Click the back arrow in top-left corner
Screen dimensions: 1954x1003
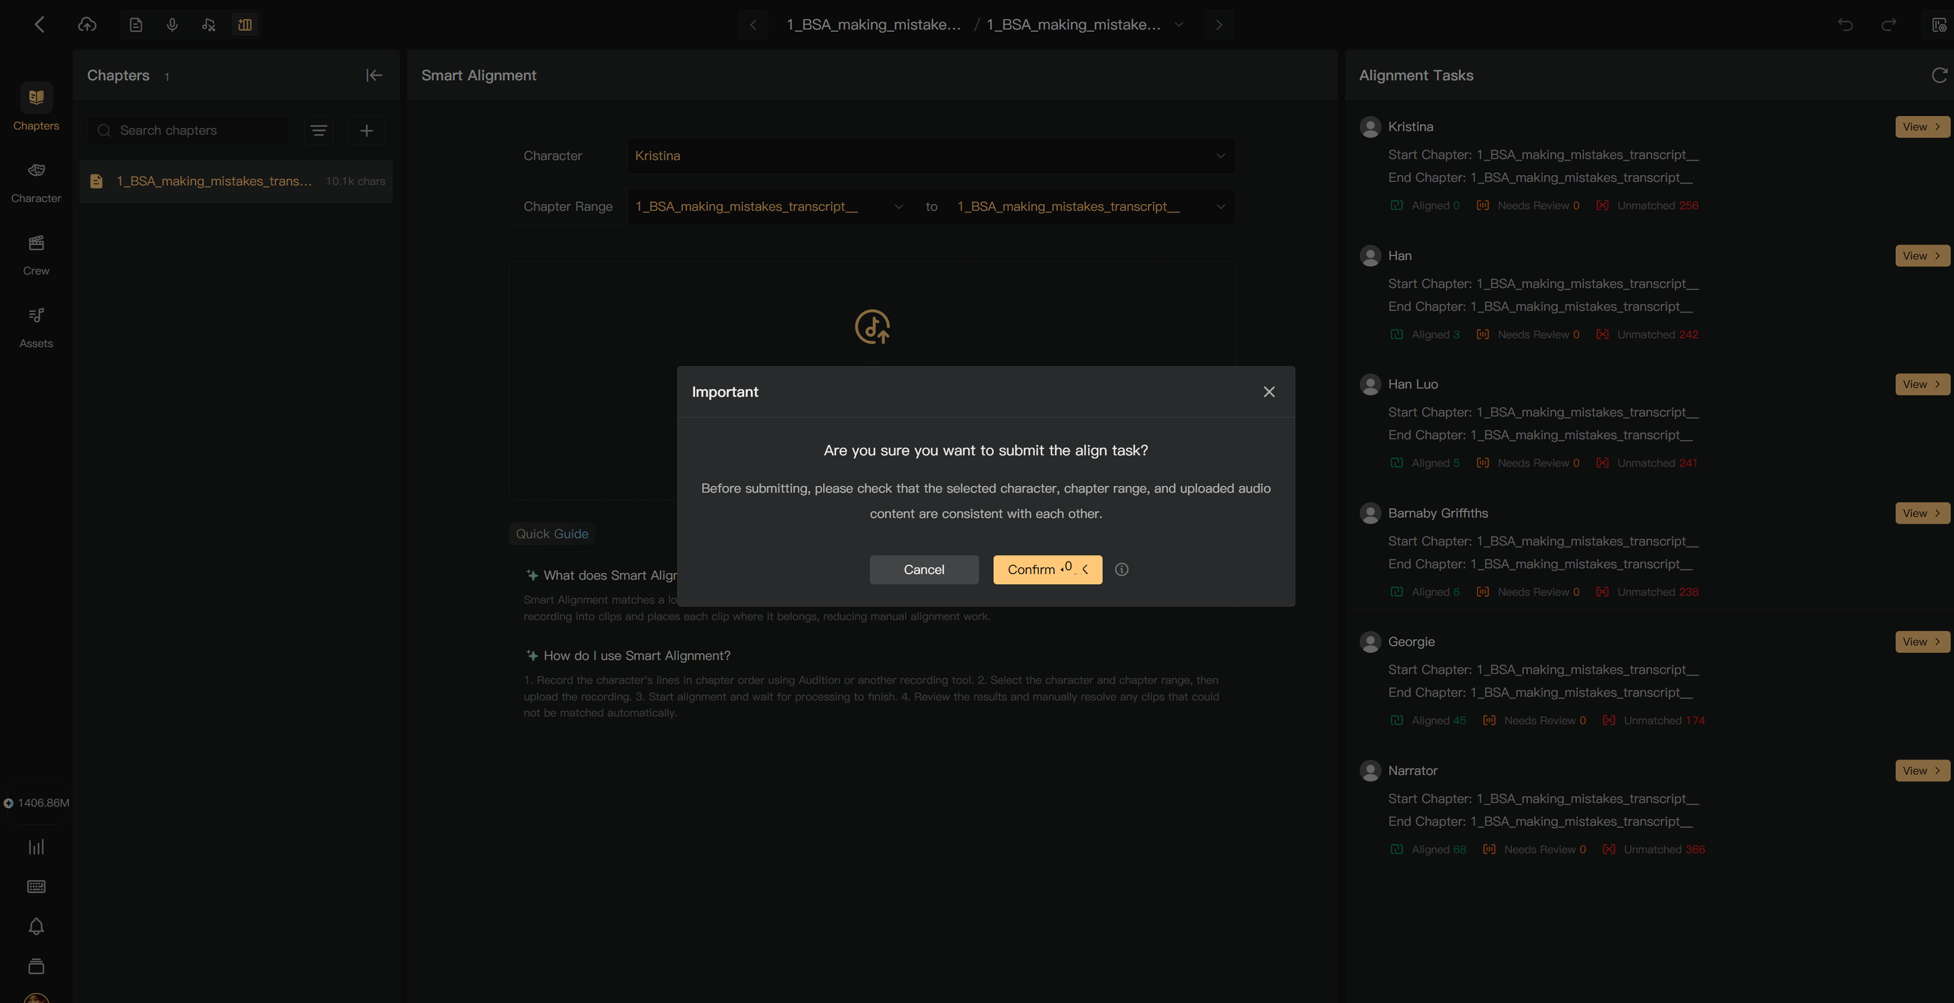tap(40, 24)
